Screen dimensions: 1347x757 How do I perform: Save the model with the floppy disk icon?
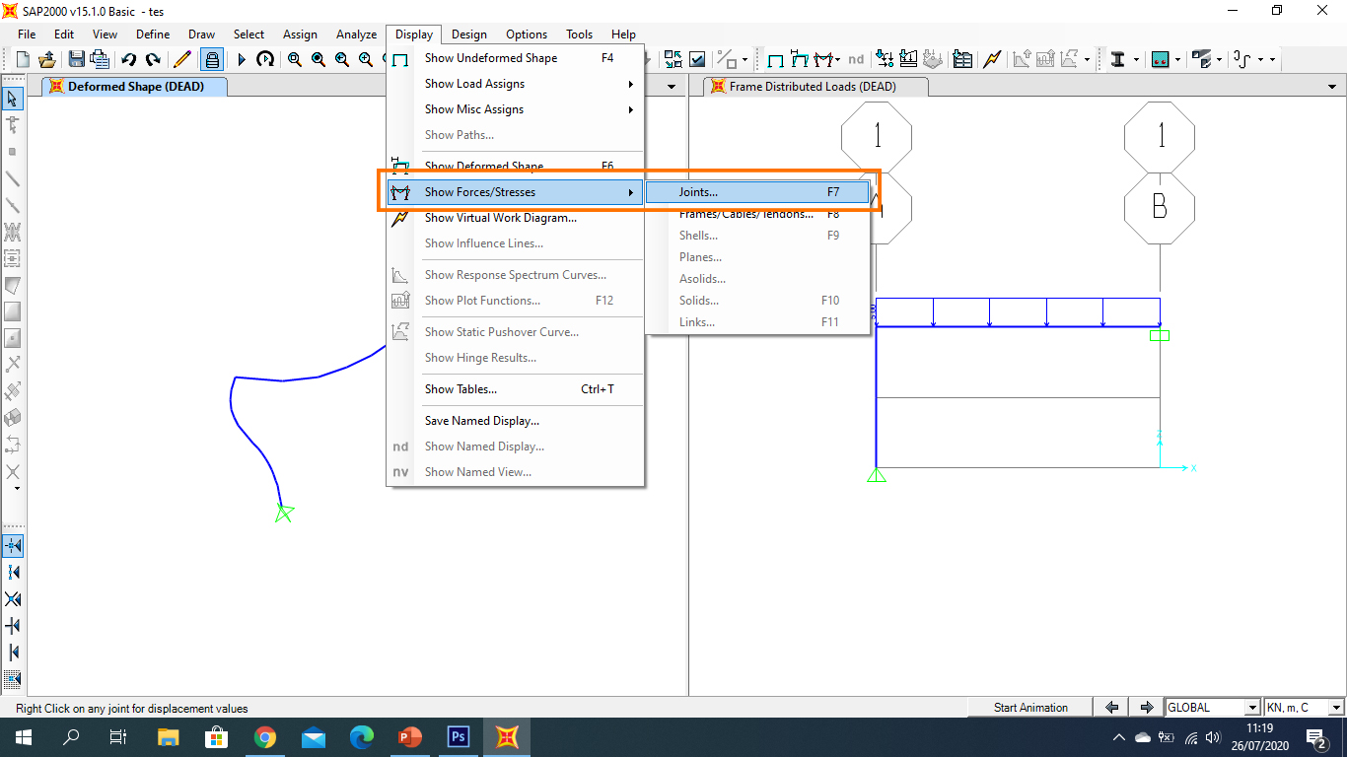[x=76, y=59]
